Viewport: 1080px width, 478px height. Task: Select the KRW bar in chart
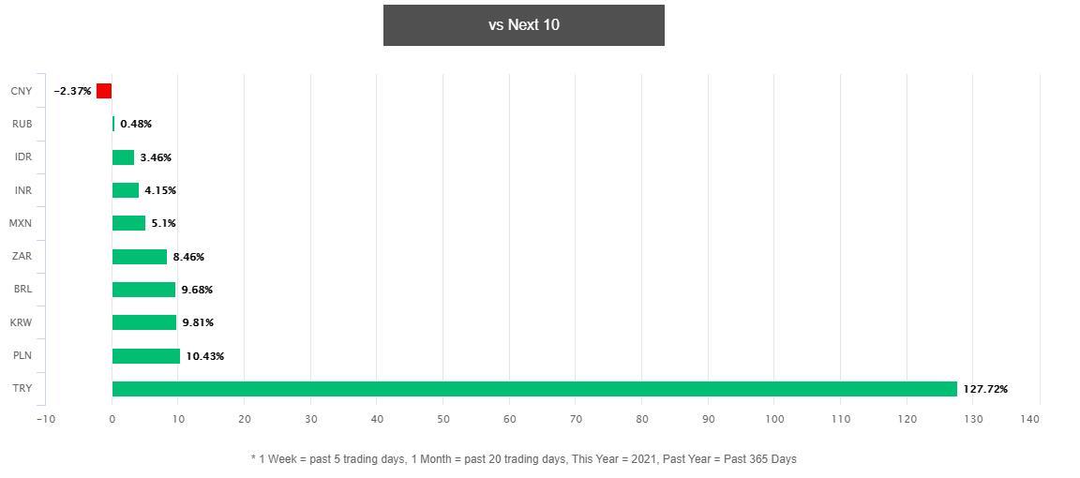point(144,322)
